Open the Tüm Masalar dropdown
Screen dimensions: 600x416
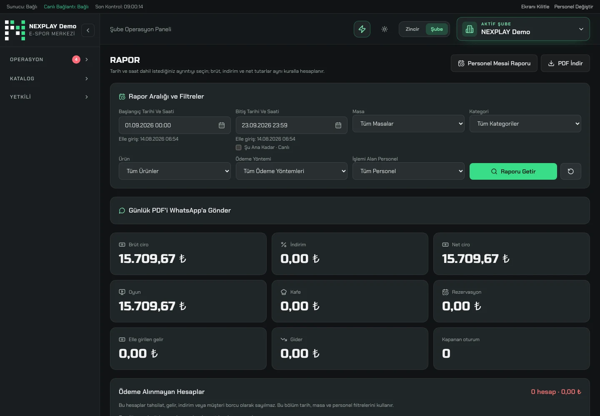[x=408, y=124]
